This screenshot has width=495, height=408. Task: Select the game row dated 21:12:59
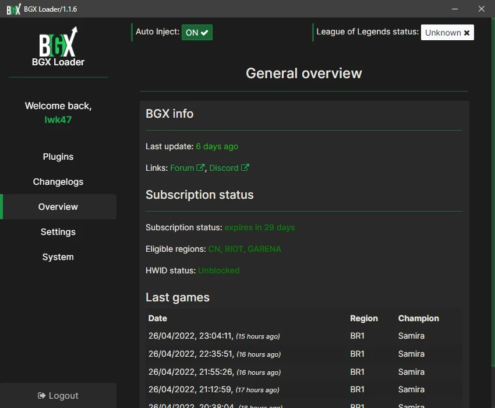coord(303,390)
